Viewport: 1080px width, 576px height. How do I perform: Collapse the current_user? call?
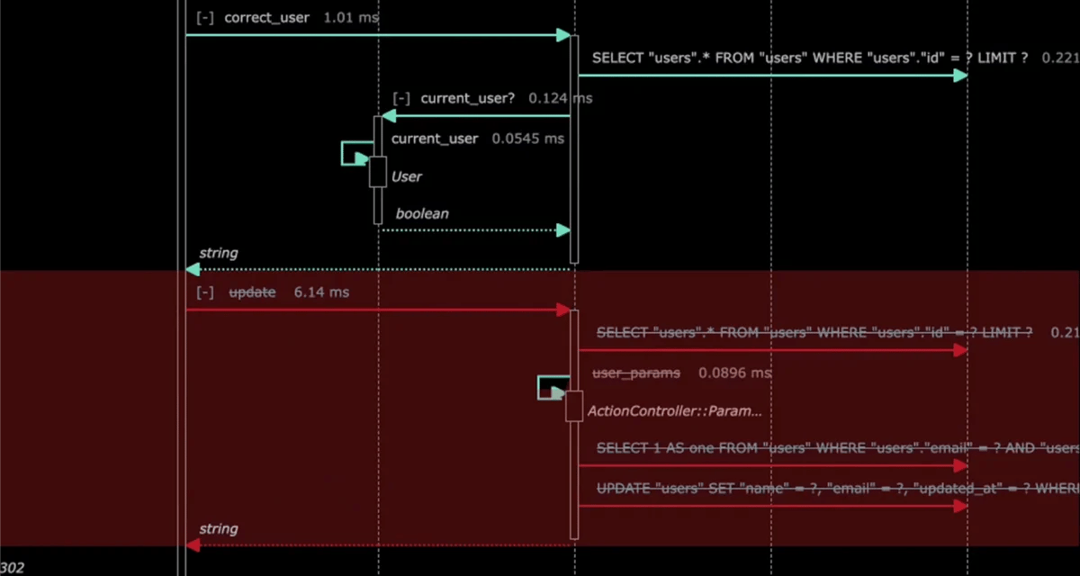401,98
